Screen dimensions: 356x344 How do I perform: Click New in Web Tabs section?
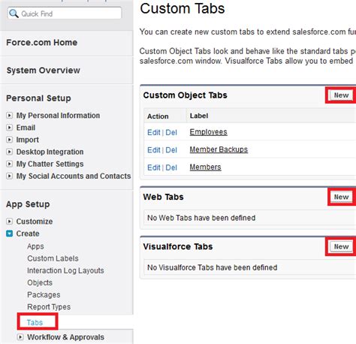point(341,197)
